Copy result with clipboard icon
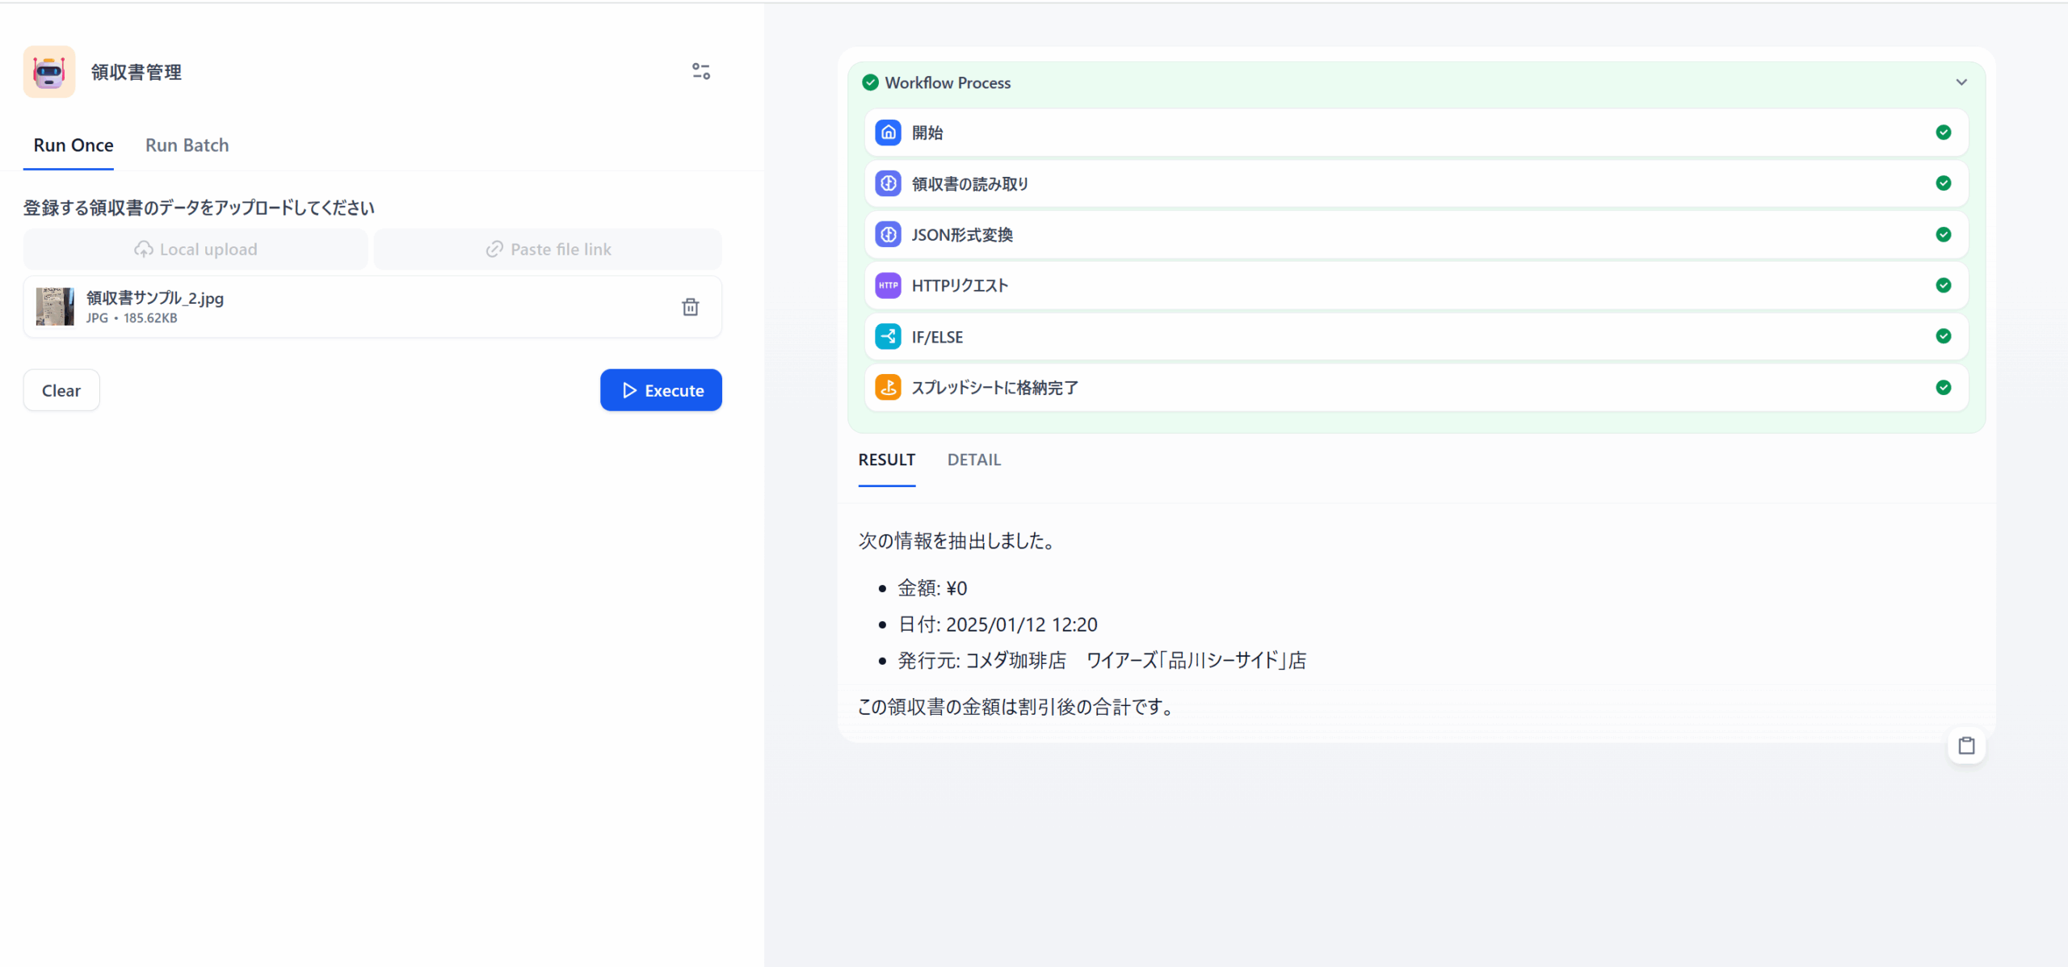Image resolution: width=2068 pixels, height=967 pixels. pyautogui.click(x=1966, y=746)
